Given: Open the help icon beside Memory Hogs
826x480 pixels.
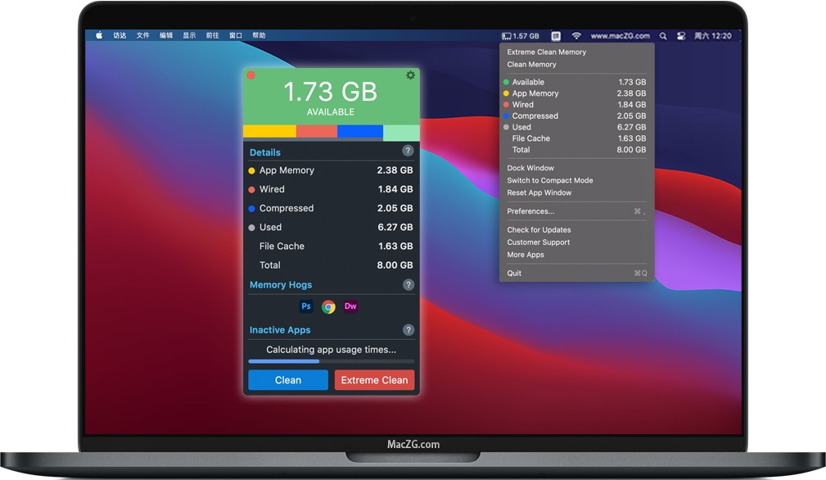Looking at the screenshot, I should 408,285.
